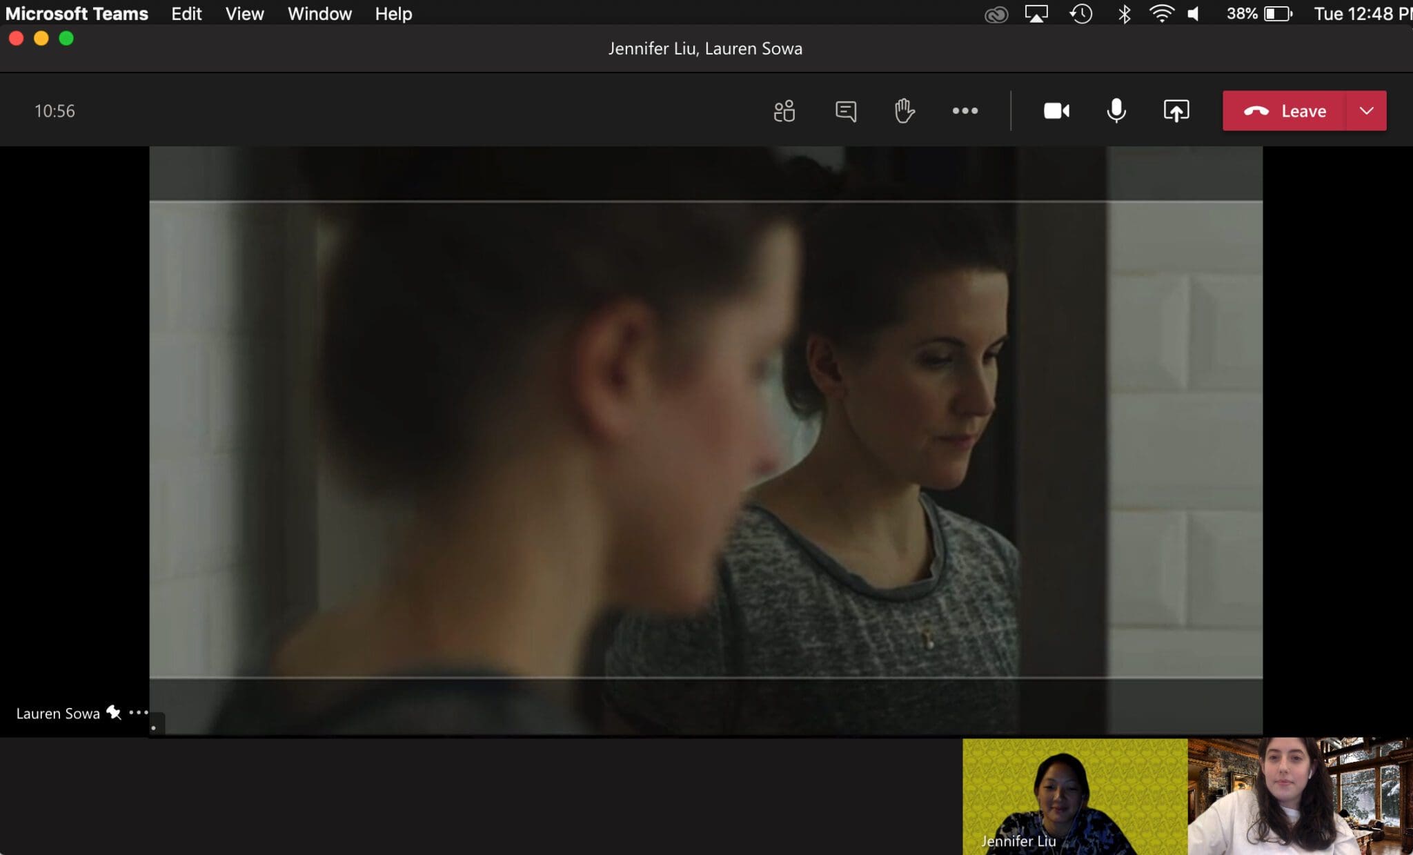
Task: Toggle the camera on or off
Action: coord(1056,111)
